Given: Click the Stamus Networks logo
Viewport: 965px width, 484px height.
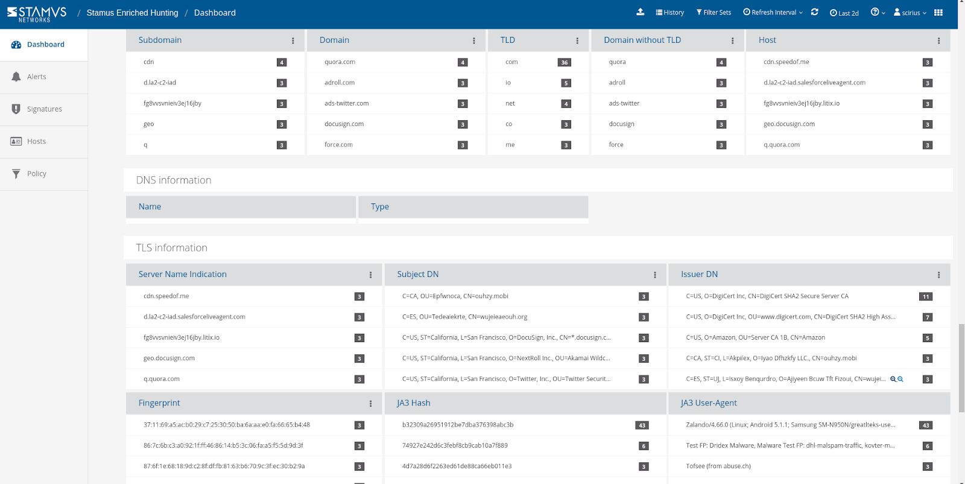Looking at the screenshot, I should (x=37, y=14).
